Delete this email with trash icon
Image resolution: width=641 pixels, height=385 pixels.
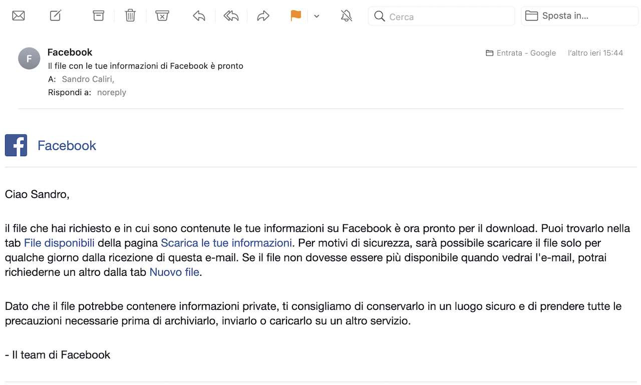pyautogui.click(x=130, y=16)
